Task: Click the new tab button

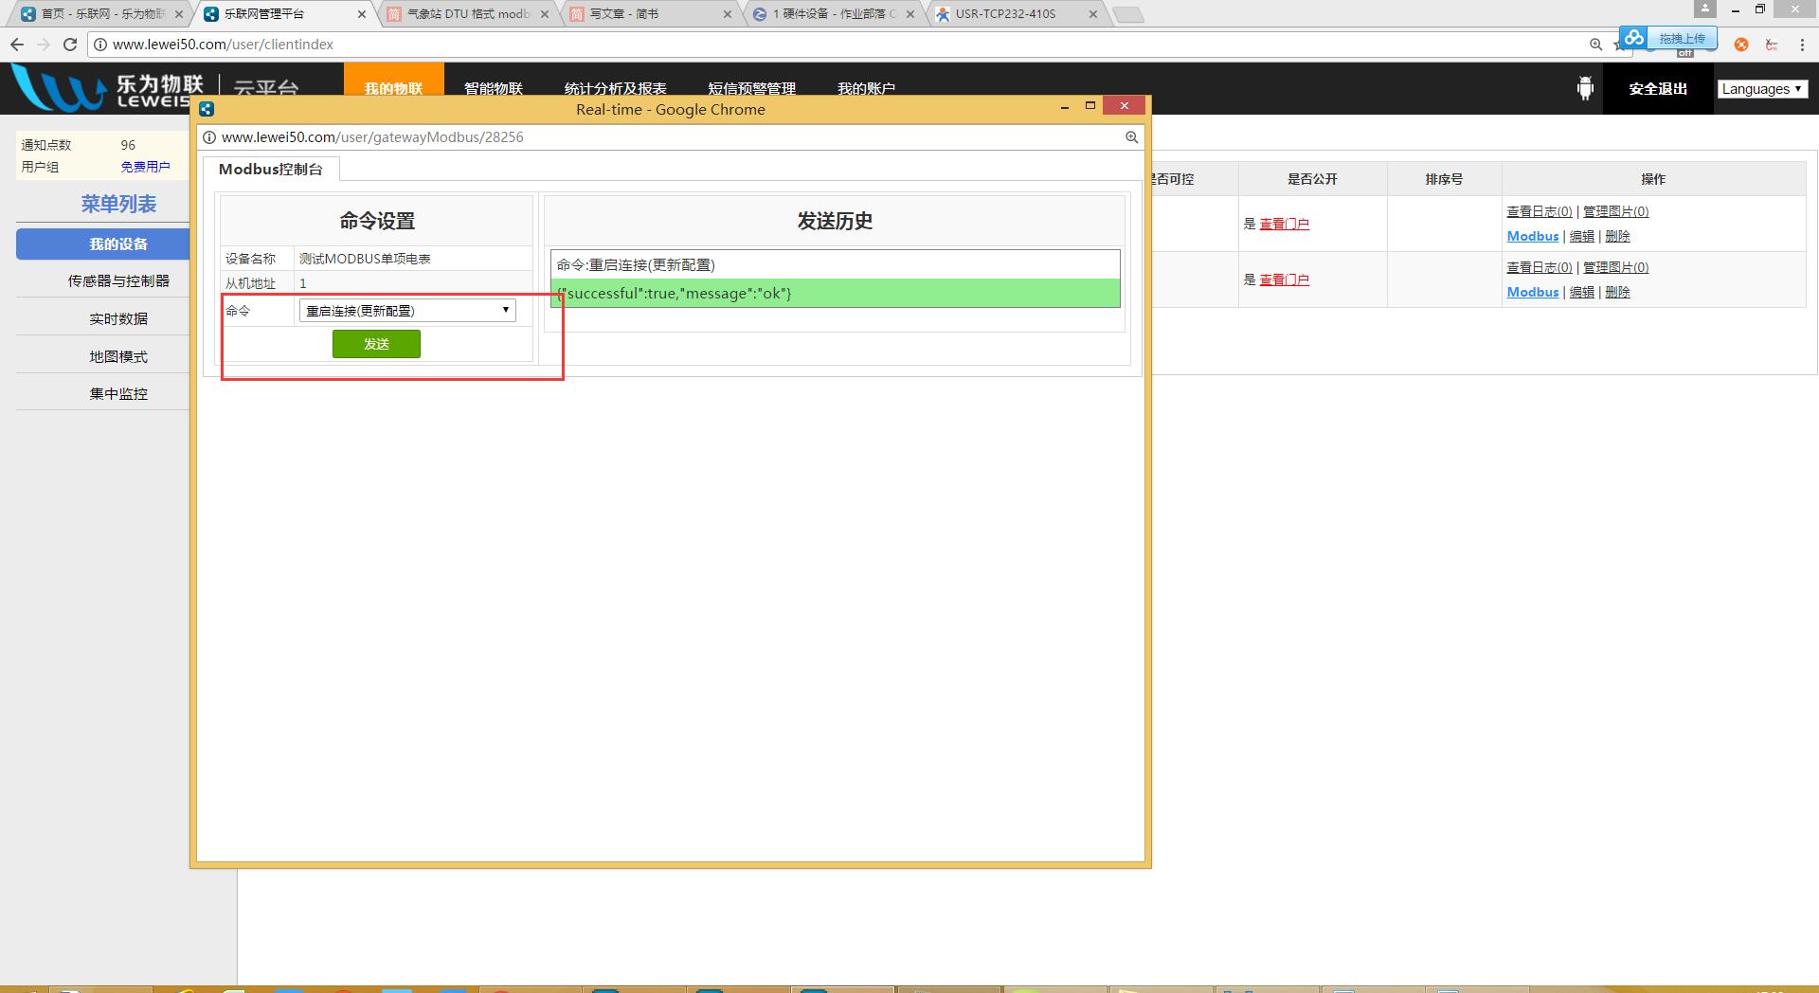Action: 1127,14
